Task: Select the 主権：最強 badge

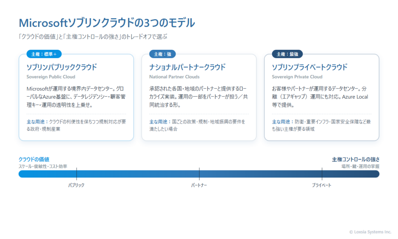Action: (x=287, y=54)
